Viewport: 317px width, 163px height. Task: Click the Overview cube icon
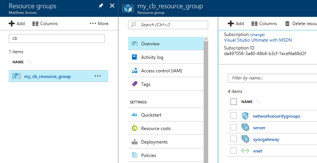coord(134,43)
